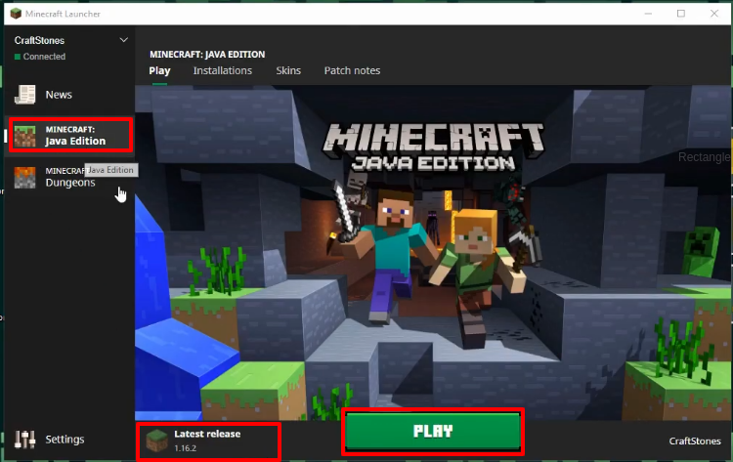Click the Minecraft Java Edition banner artwork
Viewport: 733px width, 462px height.
pos(433,252)
